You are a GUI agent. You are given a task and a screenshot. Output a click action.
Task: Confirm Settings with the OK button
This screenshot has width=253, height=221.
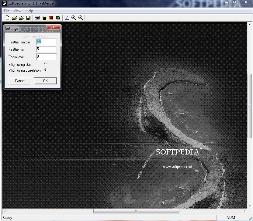pyautogui.click(x=45, y=81)
